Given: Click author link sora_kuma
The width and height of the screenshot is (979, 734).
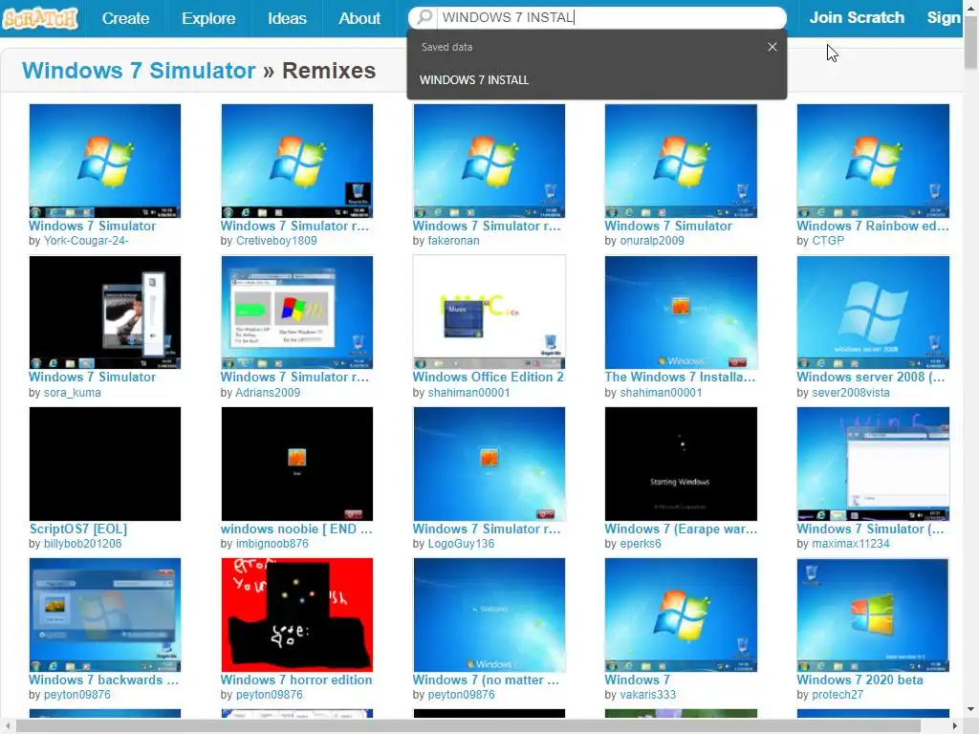Looking at the screenshot, I should 73,393.
